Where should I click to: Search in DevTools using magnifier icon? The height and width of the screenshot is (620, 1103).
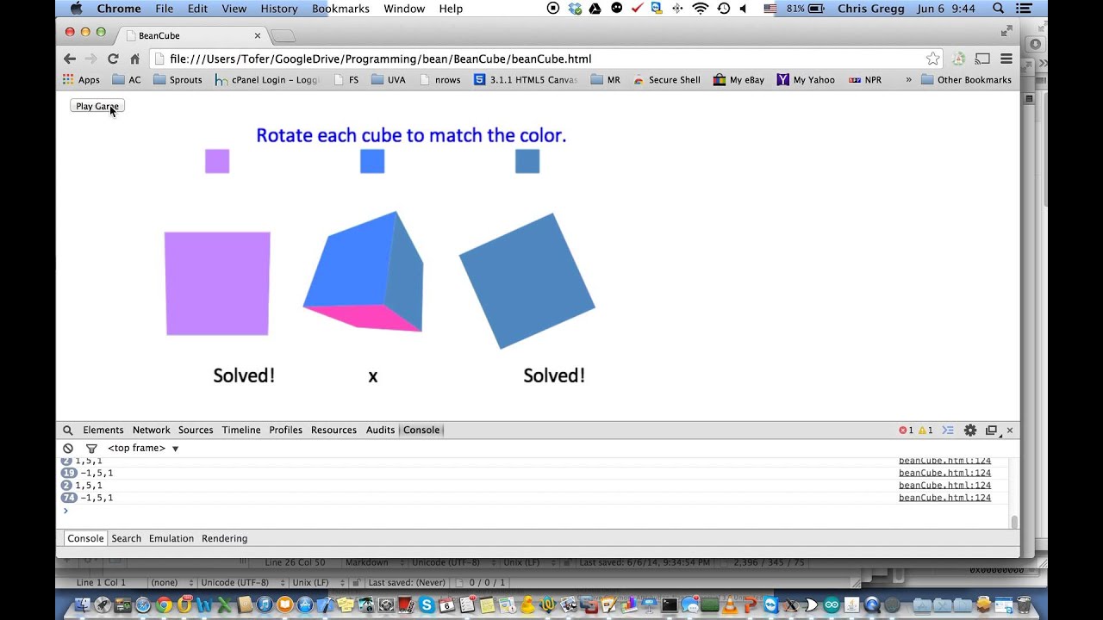(x=68, y=430)
